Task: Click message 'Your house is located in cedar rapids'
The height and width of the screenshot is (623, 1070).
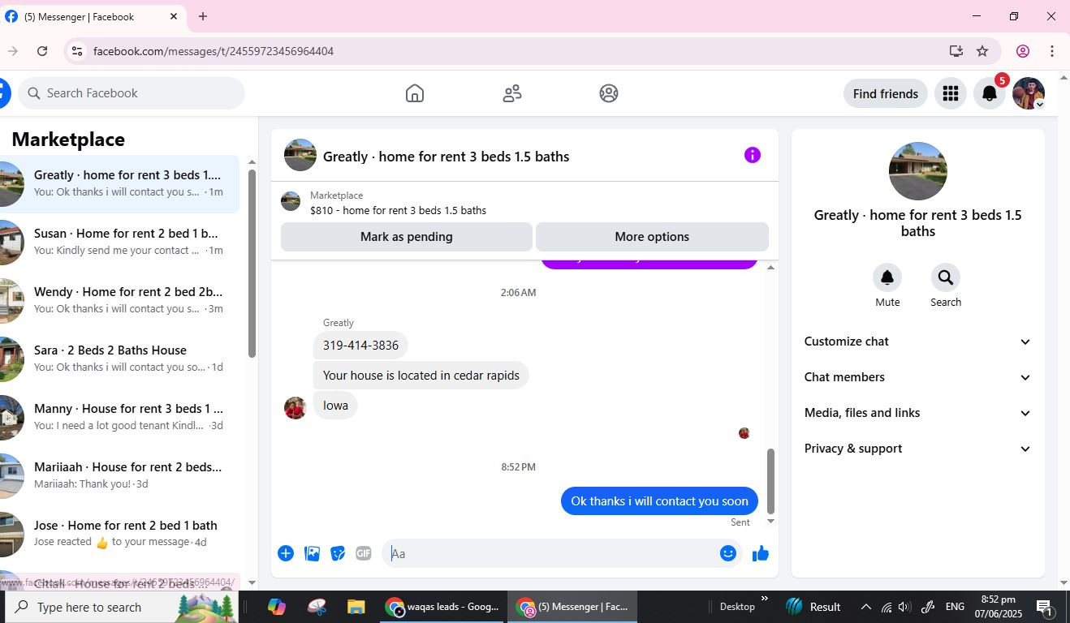Action: tap(421, 376)
